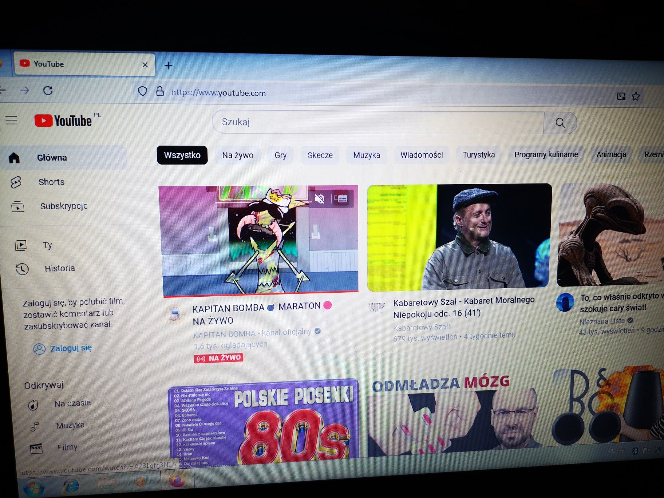Screen dimensions: 664x498
Task: Open Windows Start button
Action: pyautogui.click(x=33, y=487)
